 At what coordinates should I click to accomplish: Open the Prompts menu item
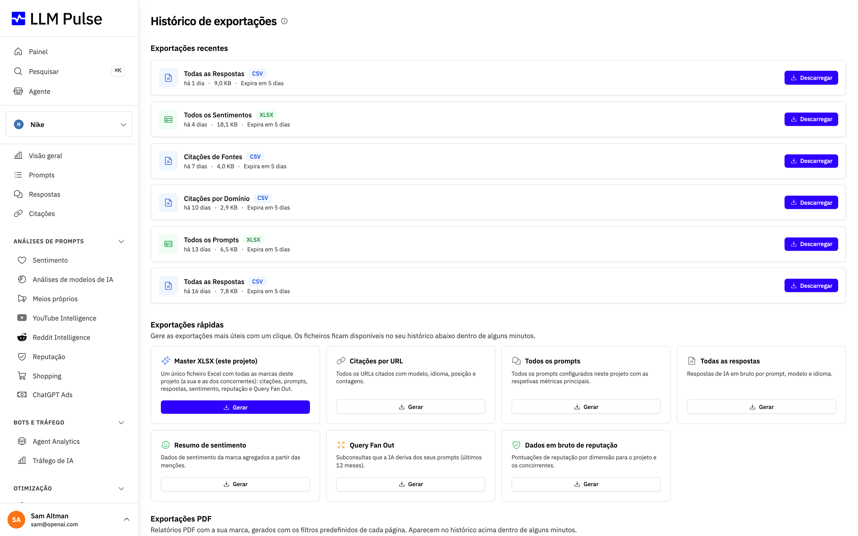tap(69, 175)
